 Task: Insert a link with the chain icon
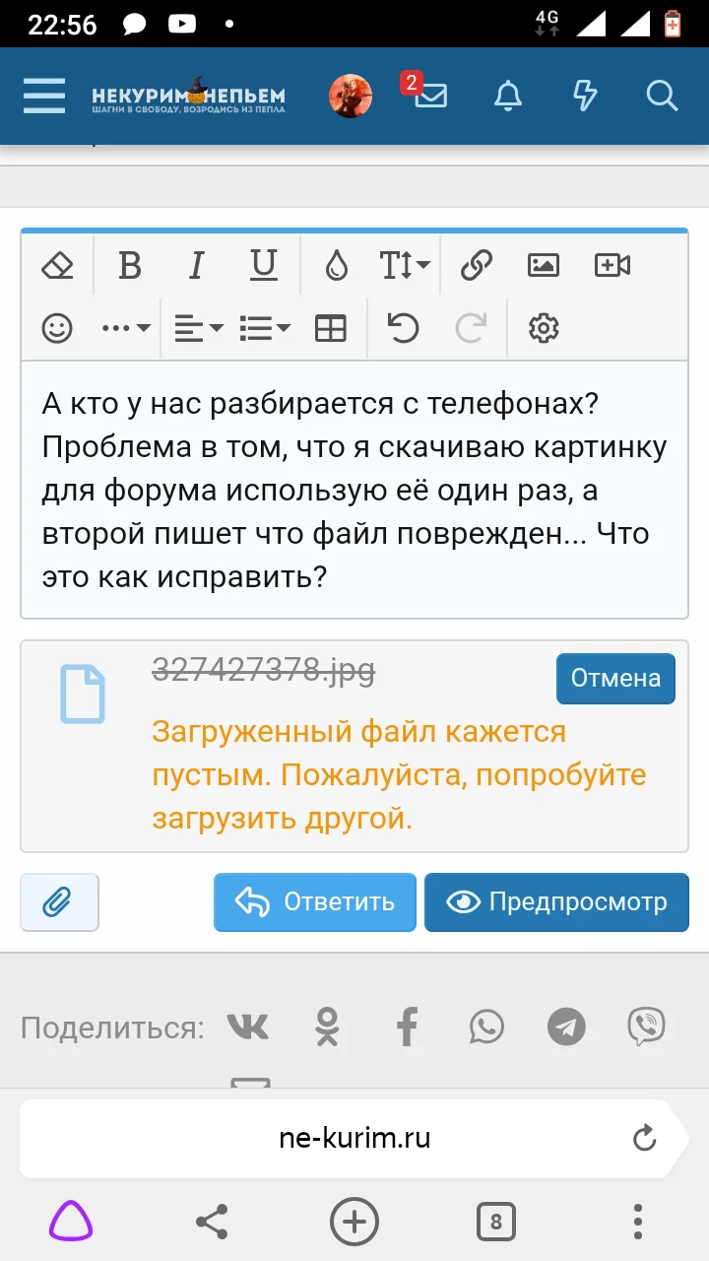click(477, 265)
